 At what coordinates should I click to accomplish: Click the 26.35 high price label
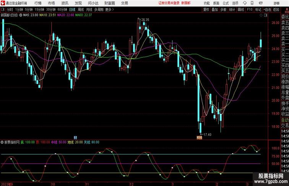tap(145, 20)
